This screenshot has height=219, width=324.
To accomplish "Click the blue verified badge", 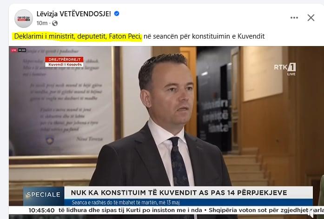I will (x=117, y=13).
